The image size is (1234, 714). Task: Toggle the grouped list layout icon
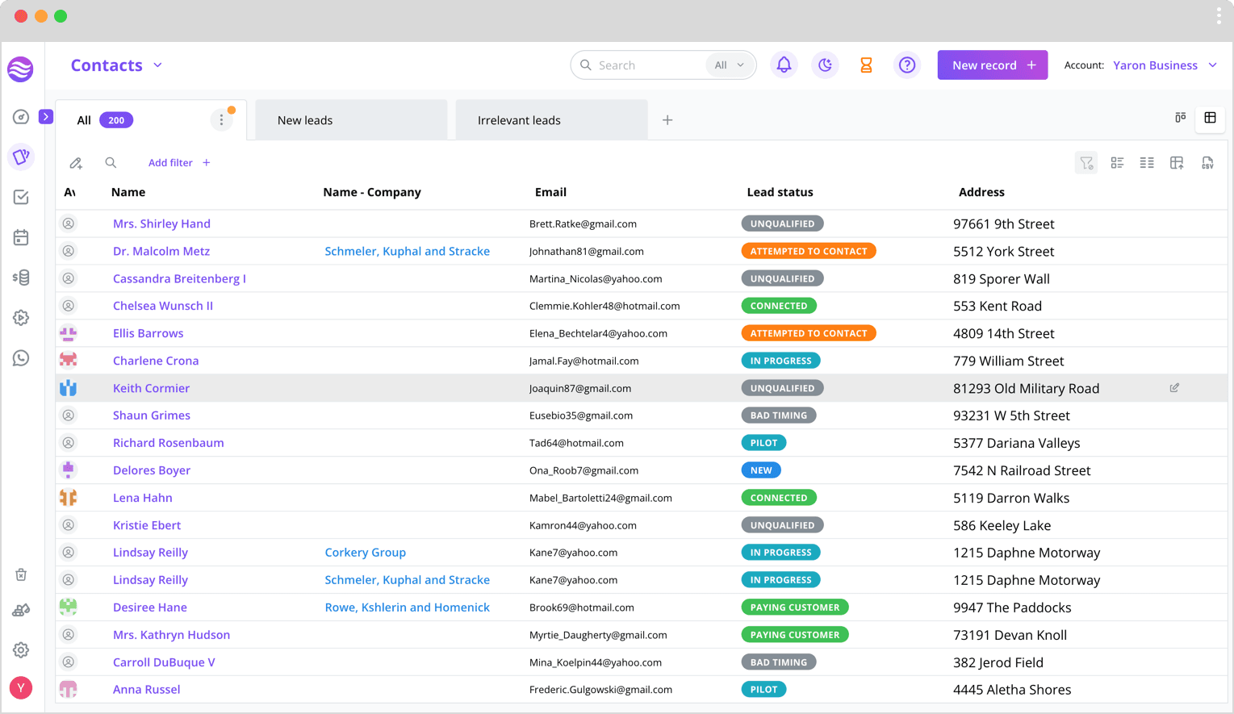point(1117,163)
